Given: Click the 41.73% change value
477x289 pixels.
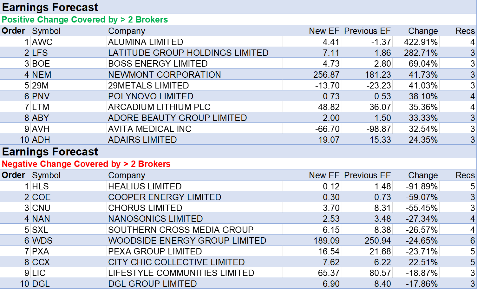Looking at the screenshot, I should [423, 75].
